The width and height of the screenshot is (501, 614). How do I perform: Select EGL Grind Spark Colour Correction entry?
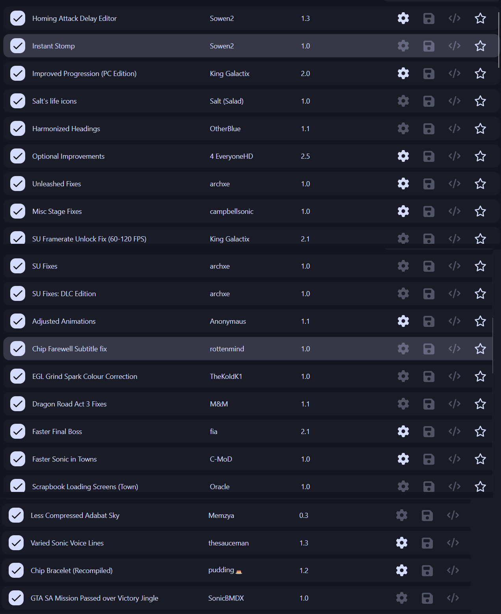(85, 377)
